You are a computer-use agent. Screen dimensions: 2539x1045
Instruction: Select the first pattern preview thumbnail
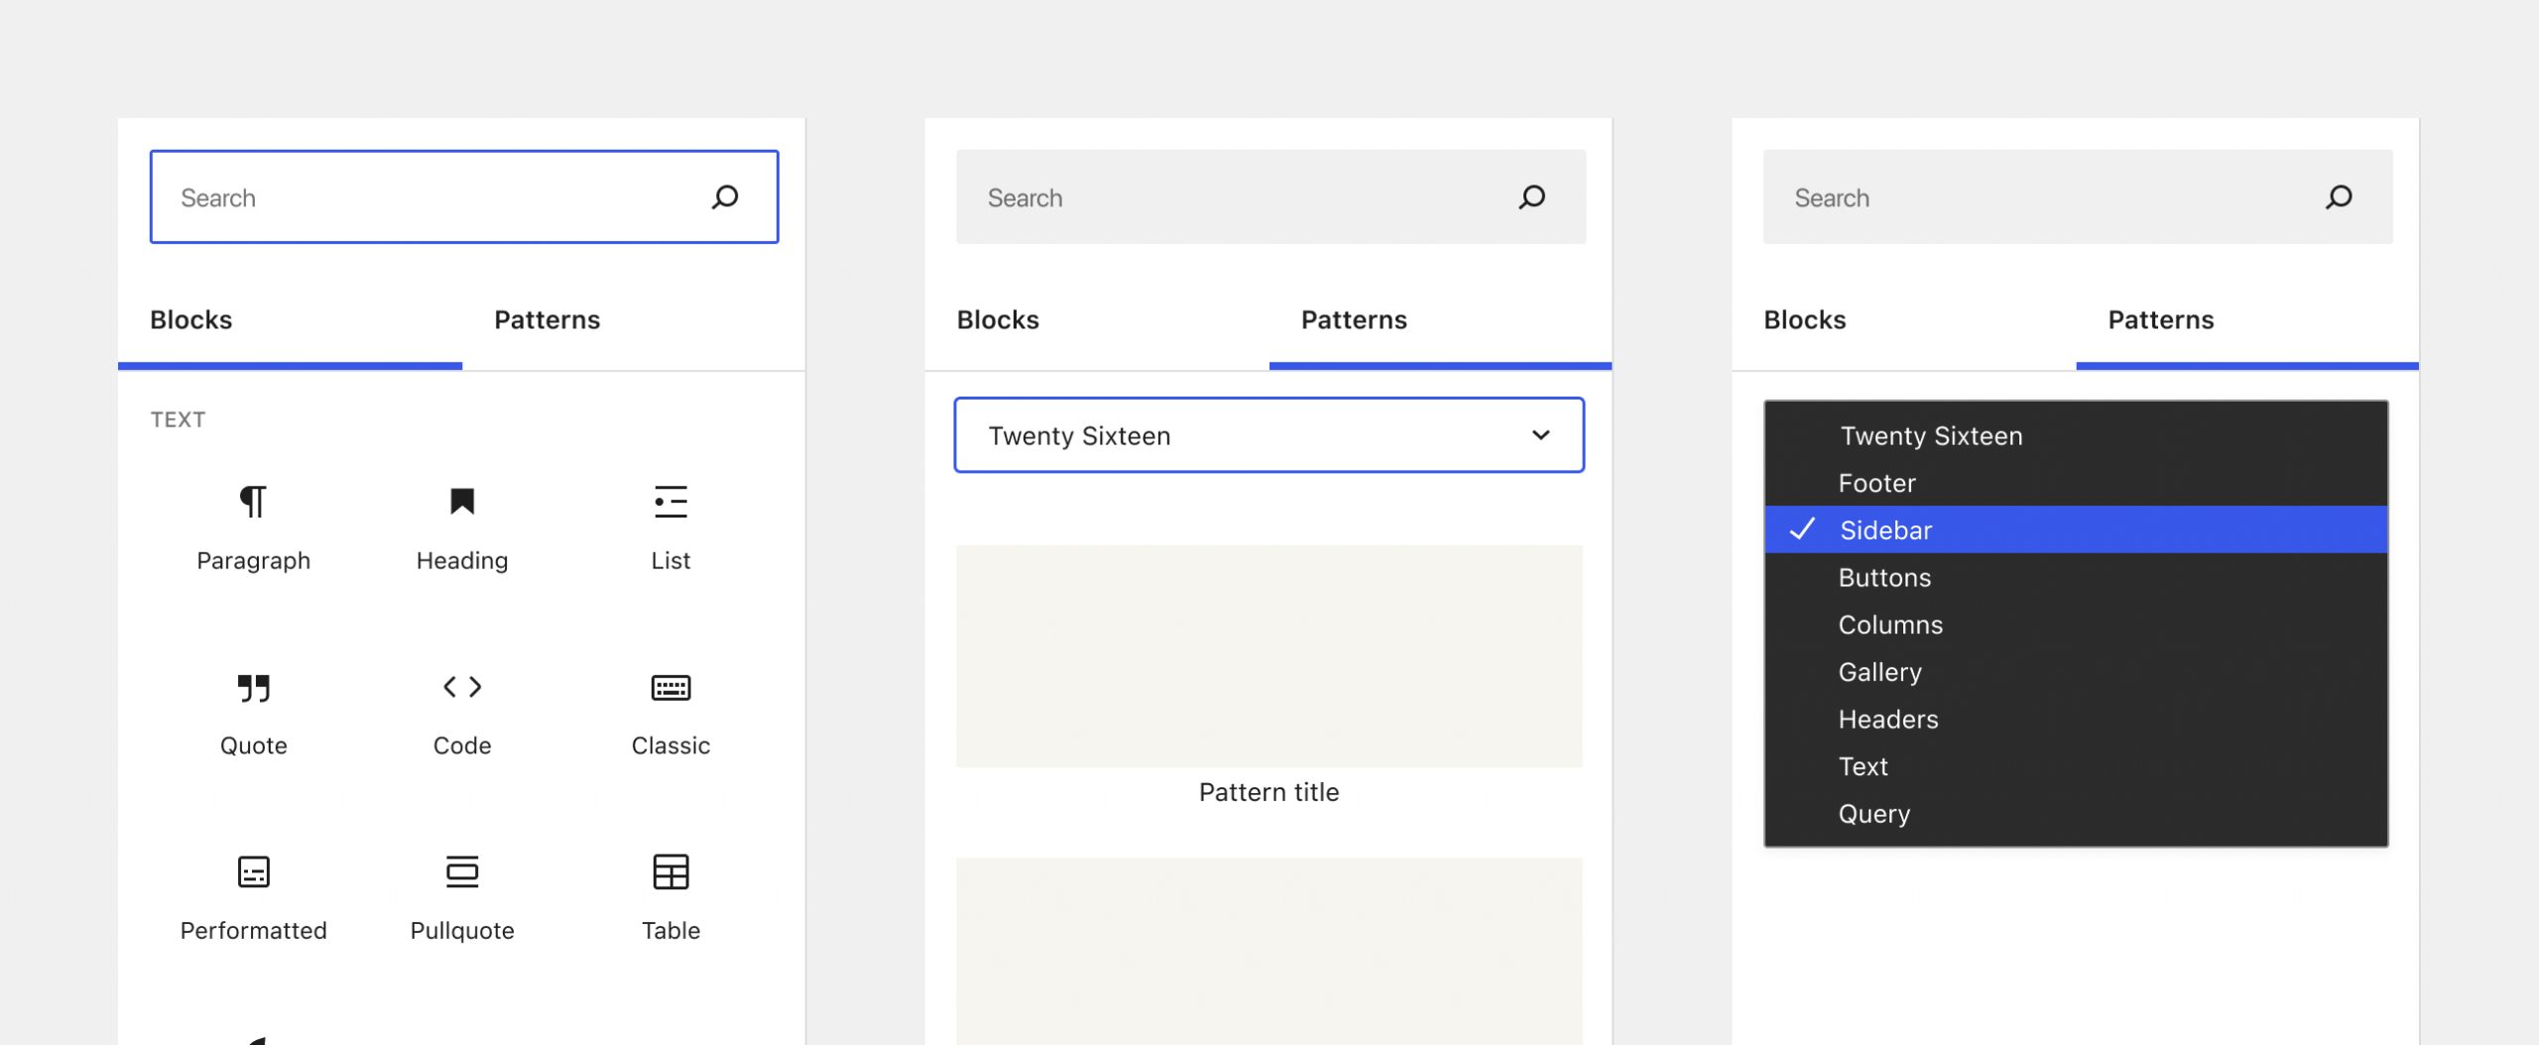[1269, 656]
